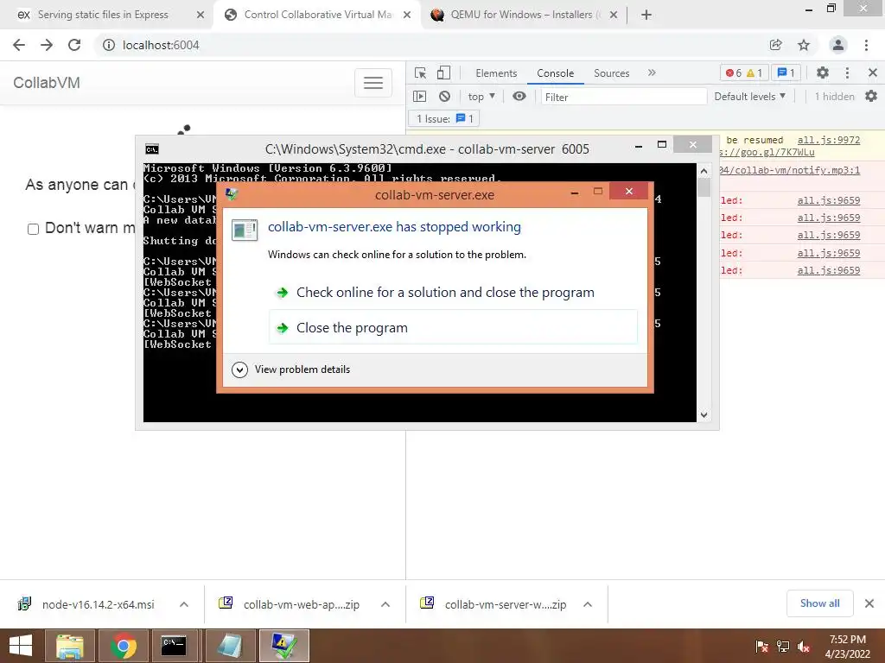Open options for node-v16.14.2-x64.msi download
Viewport: 885px width, 663px height.
[184, 604]
